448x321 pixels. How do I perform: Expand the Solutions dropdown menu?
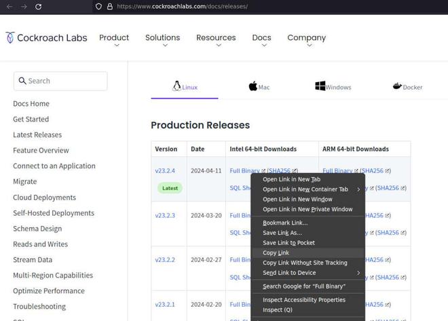(x=162, y=39)
